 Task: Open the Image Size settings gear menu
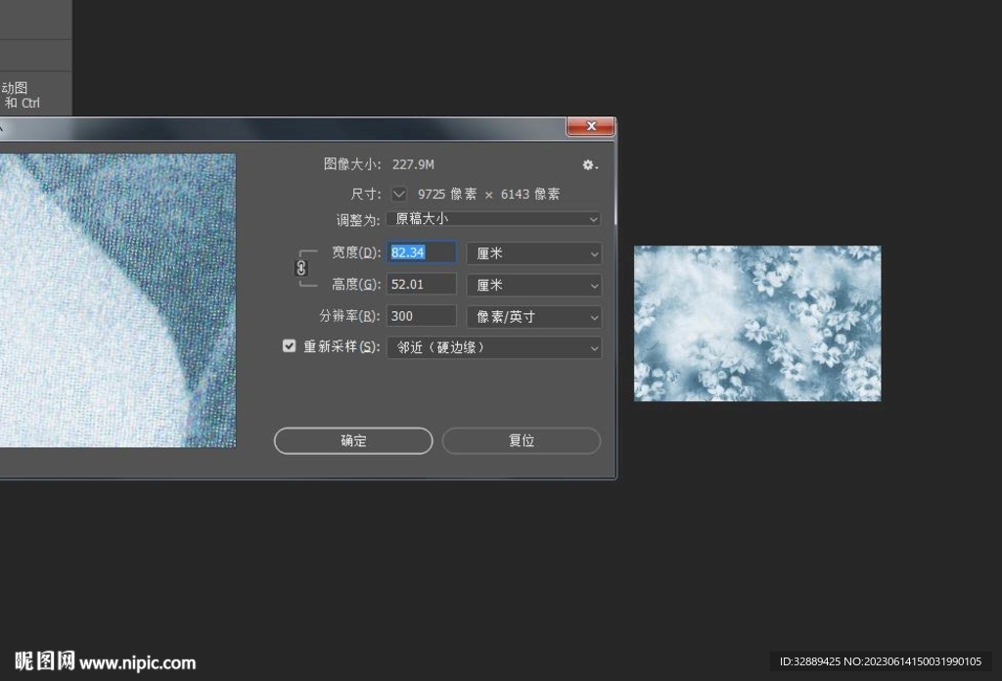588,164
